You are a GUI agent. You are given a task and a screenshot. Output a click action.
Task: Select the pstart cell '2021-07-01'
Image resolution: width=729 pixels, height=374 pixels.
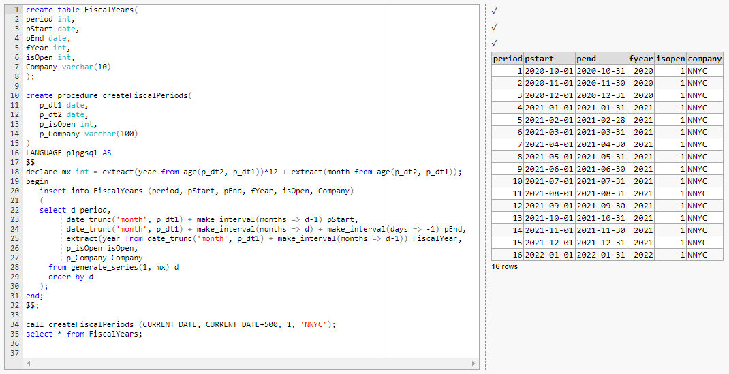pyautogui.click(x=549, y=181)
